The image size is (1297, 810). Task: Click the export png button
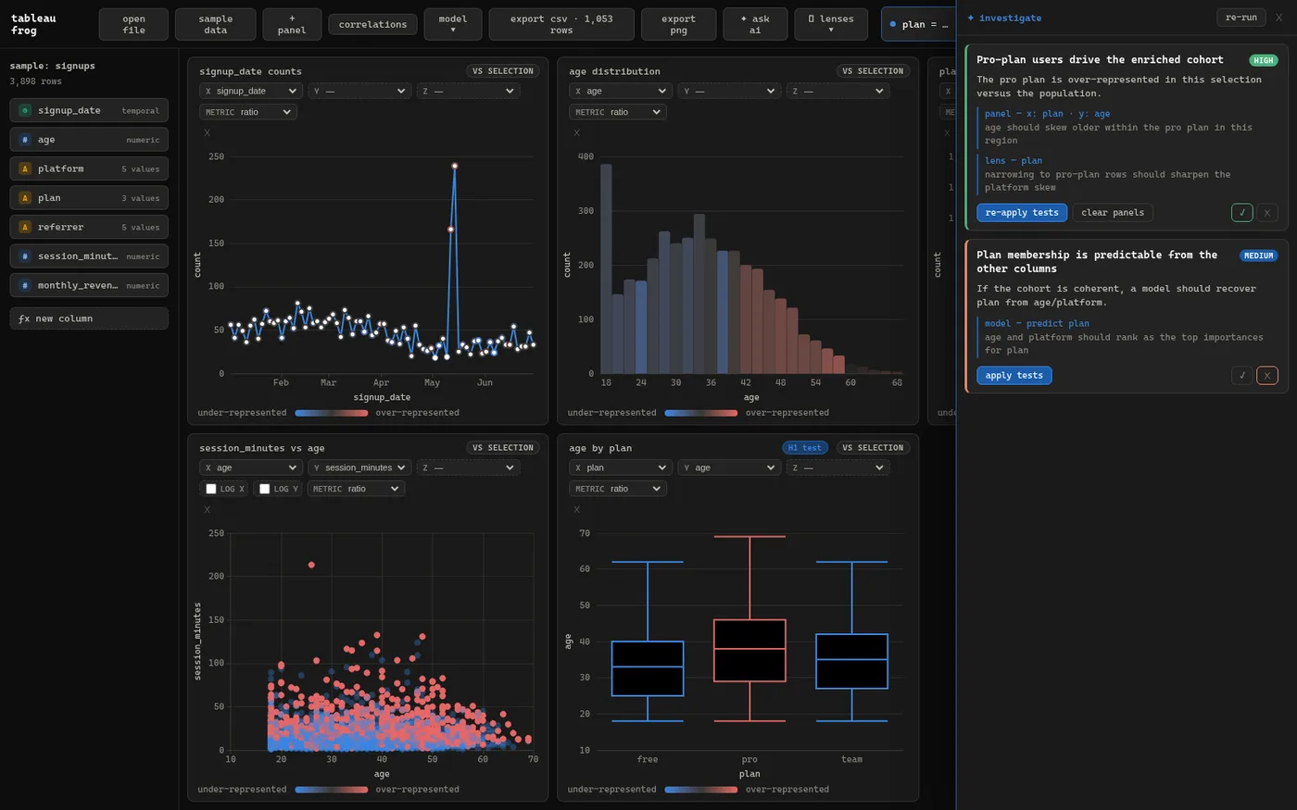(x=679, y=24)
